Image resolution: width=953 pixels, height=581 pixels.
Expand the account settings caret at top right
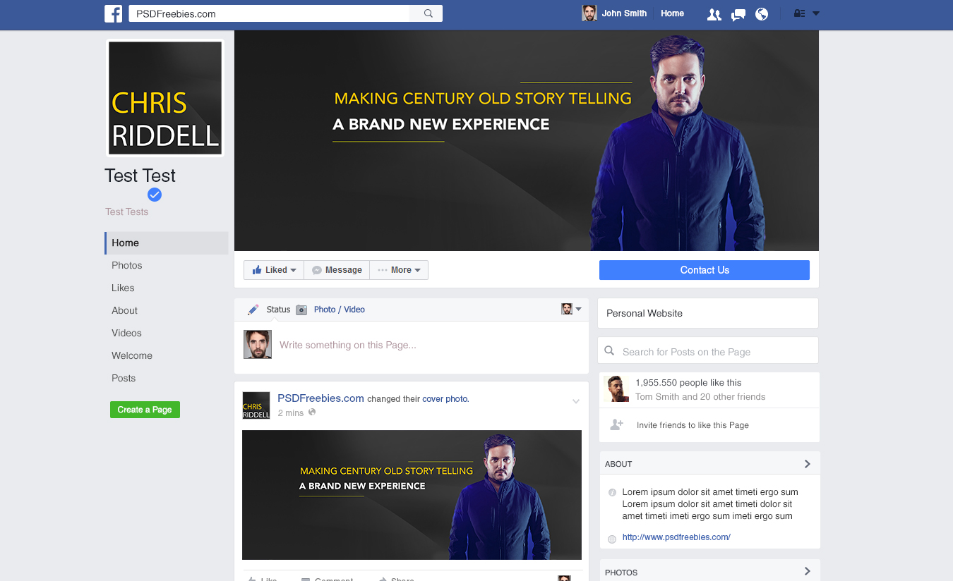[817, 13]
